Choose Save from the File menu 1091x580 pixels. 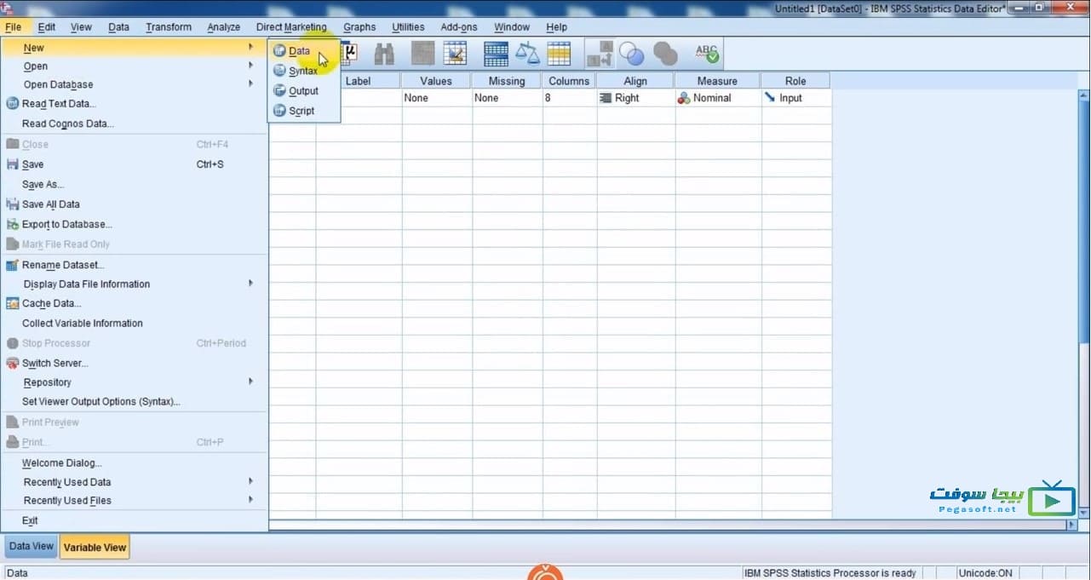click(x=134, y=164)
